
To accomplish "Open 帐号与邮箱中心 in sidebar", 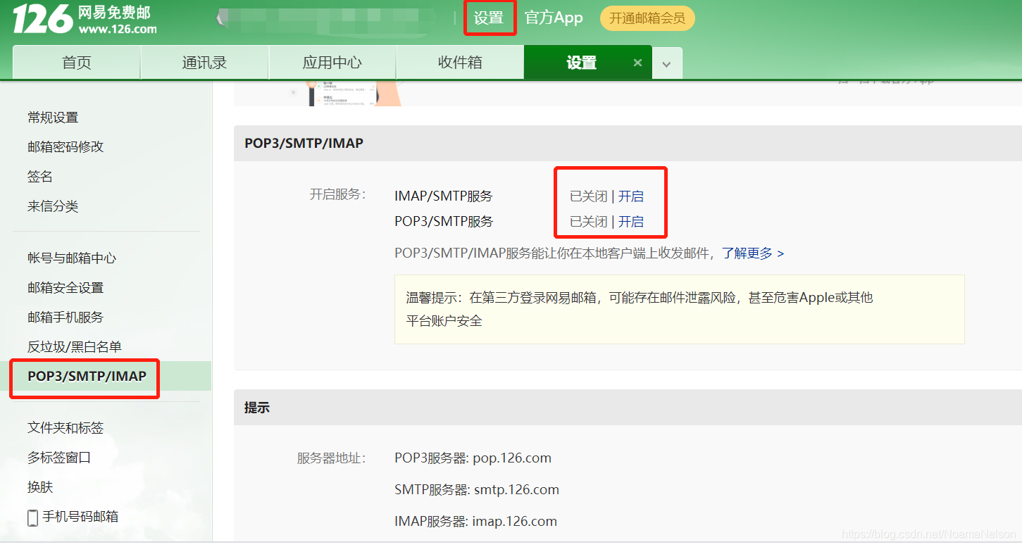I will (x=72, y=258).
